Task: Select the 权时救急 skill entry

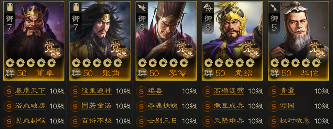Action: pos(295,121)
